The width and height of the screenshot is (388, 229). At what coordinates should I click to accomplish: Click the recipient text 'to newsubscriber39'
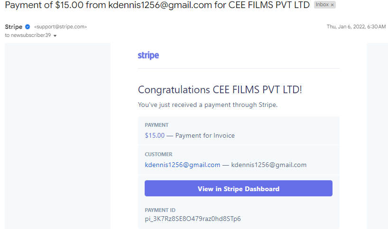pos(28,35)
